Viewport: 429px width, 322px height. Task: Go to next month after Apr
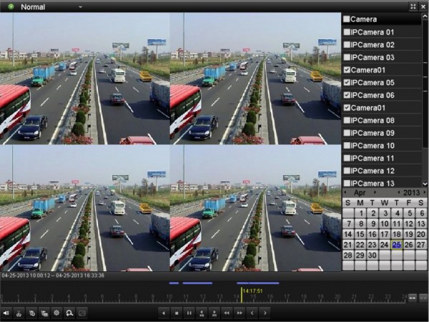[x=375, y=193]
